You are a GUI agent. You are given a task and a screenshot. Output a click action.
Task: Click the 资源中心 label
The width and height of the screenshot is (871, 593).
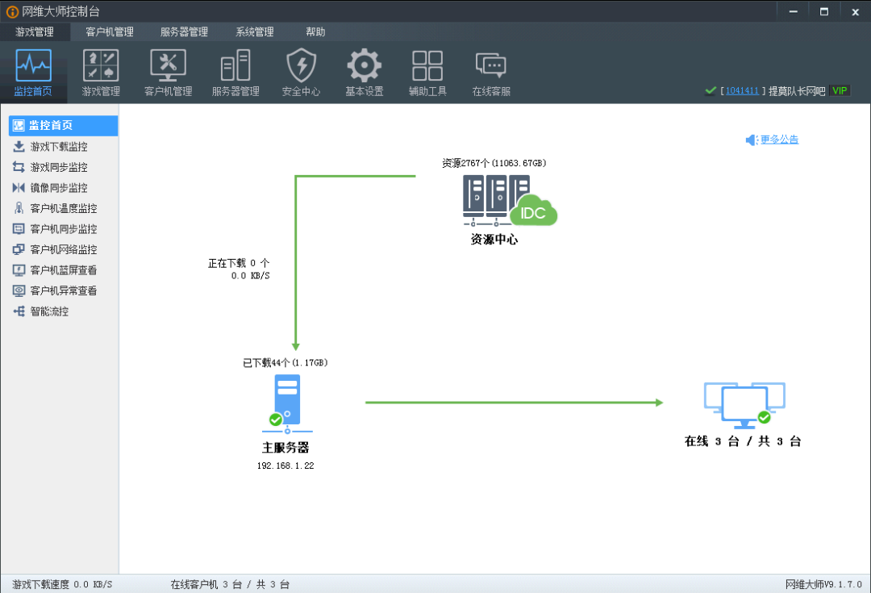point(494,240)
